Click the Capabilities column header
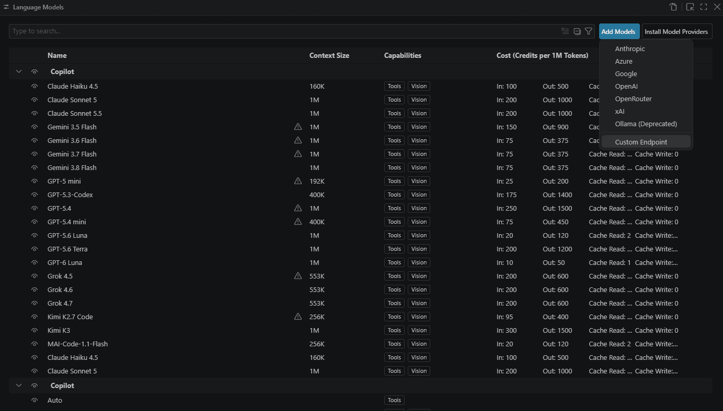Screen dimensions: 723x411 (x=403, y=55)
